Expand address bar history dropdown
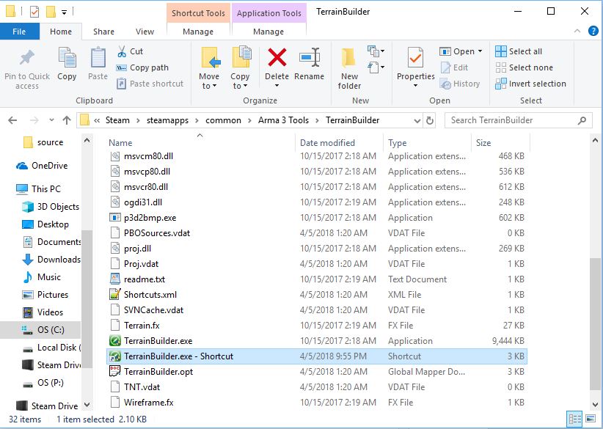Viewport: 603px width, 429px height. 417,121
